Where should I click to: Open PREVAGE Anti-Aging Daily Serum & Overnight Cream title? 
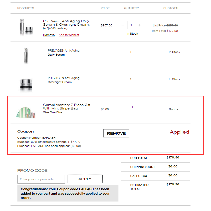66,25
